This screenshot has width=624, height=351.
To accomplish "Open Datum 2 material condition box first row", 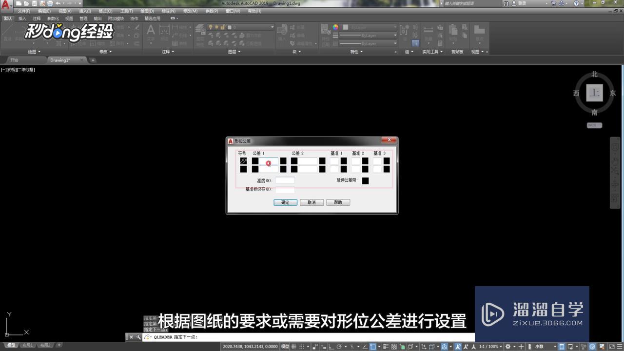I will [365, 161].
